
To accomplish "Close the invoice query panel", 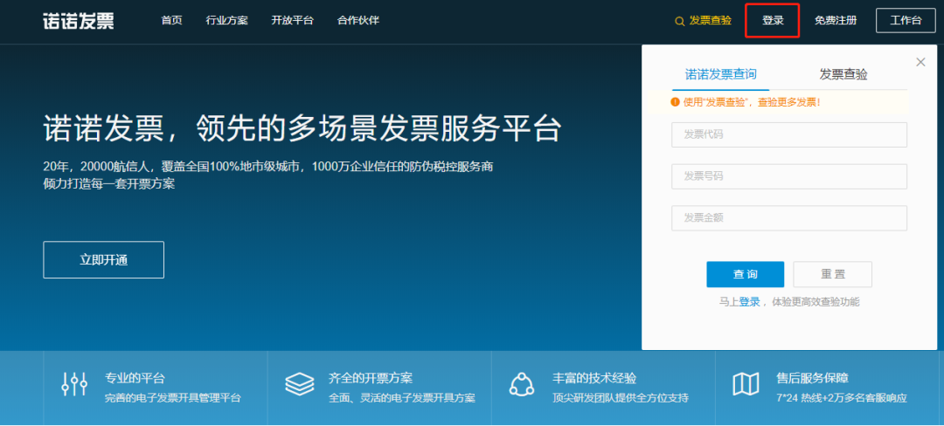I will coord(920,62).
